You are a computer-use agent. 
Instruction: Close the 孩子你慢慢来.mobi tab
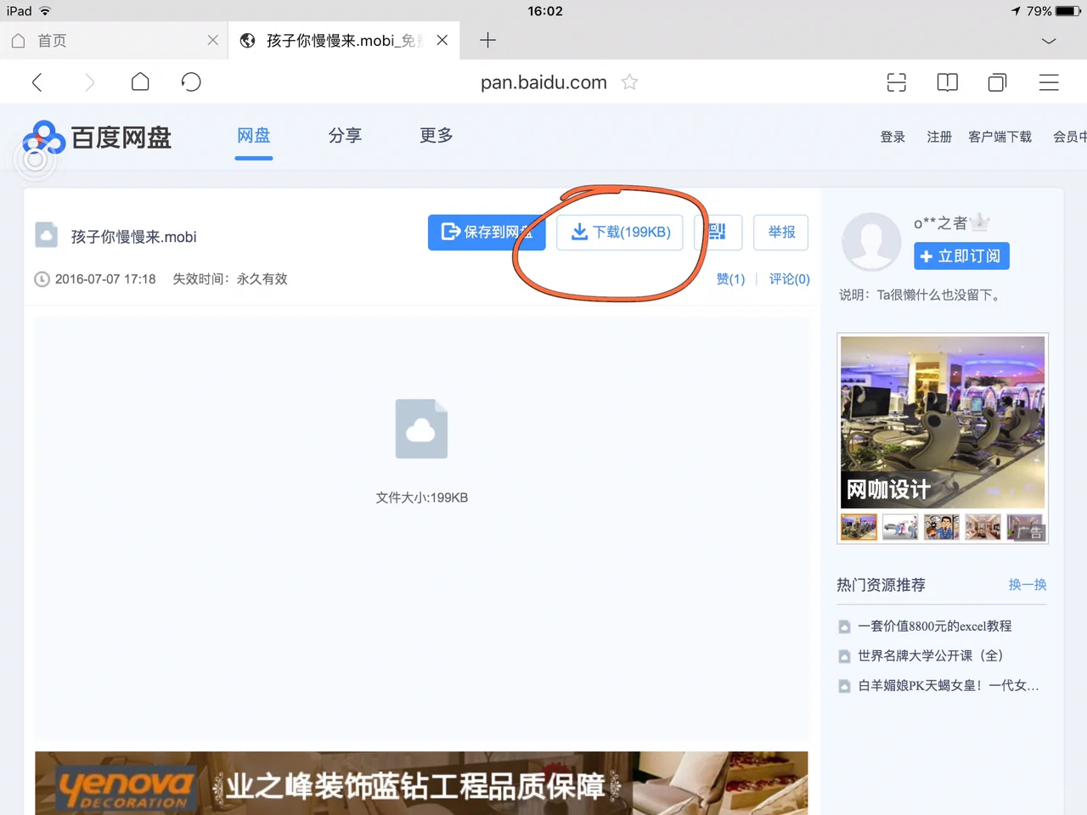pyautogui.click(x=442, y=40)
